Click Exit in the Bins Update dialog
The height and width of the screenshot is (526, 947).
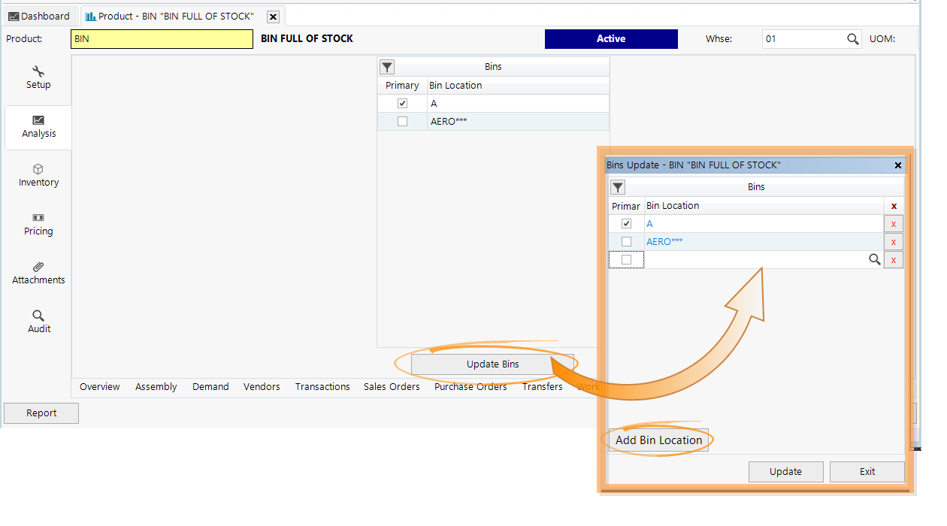click(867, 471)
